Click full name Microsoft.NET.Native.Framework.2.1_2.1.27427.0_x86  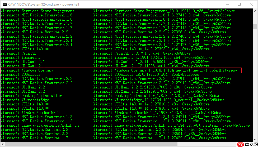coord(162,45)
